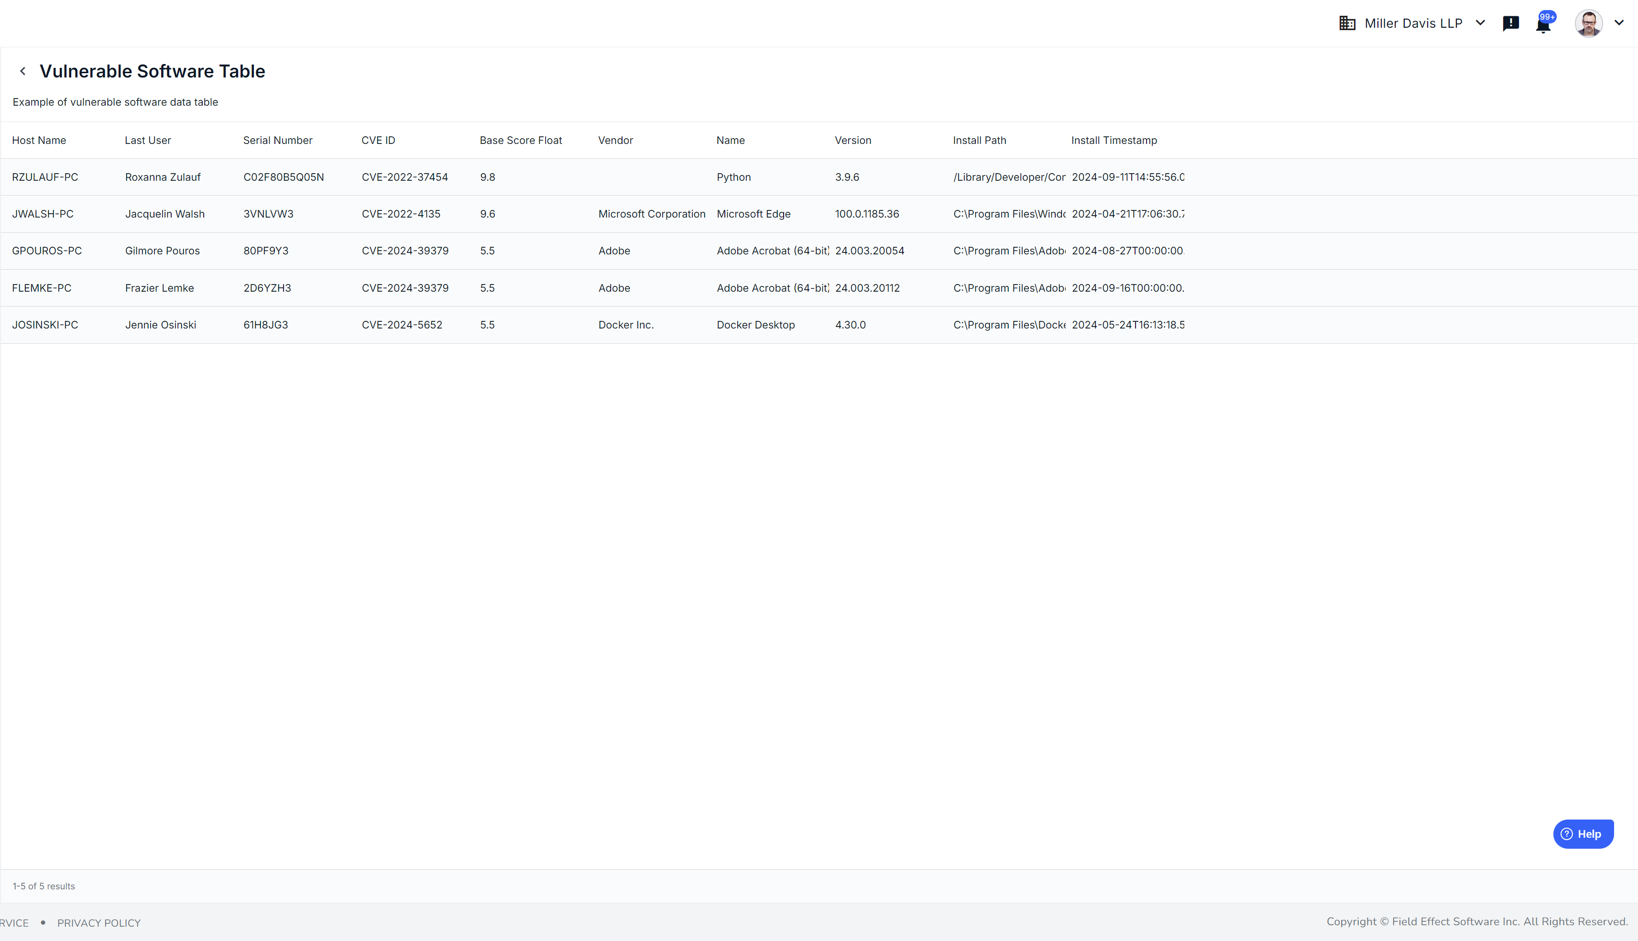Expand the Miller Davis LLP organization dropdown
Screen dimensions: 1638x941
1480,23
